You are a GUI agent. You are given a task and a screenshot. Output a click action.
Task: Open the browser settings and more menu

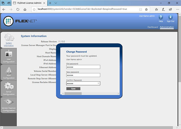pyautogui.click(x=178, y=9)
